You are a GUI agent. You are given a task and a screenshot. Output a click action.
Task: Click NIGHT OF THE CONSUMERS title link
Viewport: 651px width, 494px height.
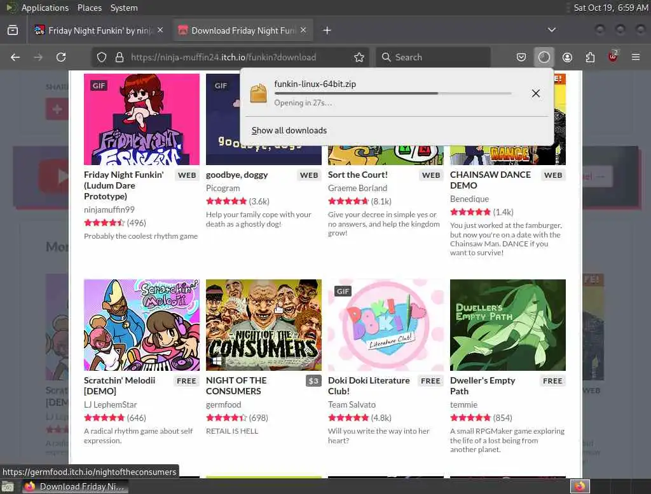[236, 386]
